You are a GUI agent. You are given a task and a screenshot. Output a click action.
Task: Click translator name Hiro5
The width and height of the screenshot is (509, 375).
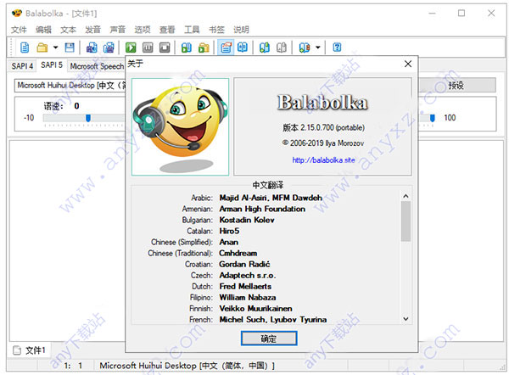click(x=229, y=231)
